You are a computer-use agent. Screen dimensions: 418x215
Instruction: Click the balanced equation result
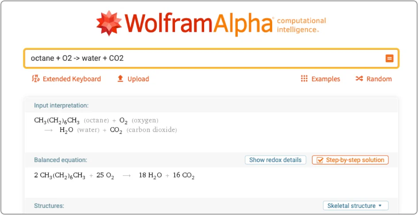point(114,175)
